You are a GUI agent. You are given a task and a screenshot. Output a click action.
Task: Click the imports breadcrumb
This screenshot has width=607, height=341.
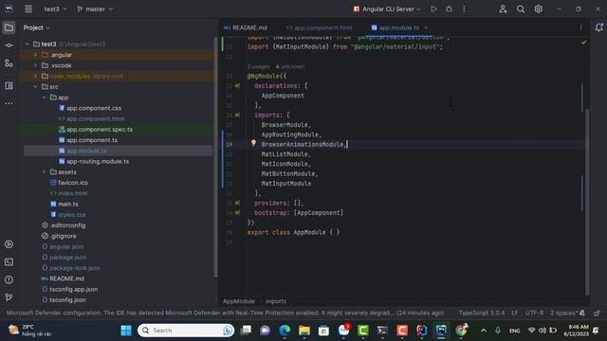point(276,301)
